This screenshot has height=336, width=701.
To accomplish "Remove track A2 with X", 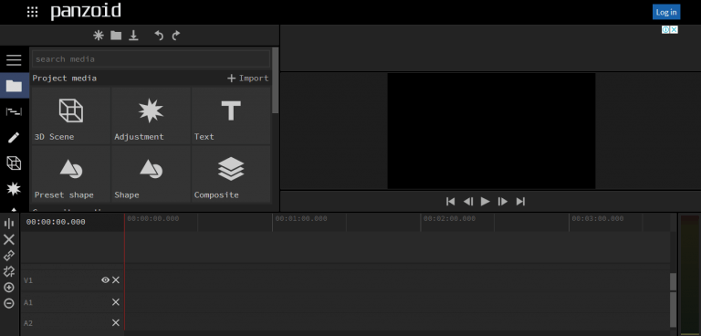I will (x=116, y=323).
